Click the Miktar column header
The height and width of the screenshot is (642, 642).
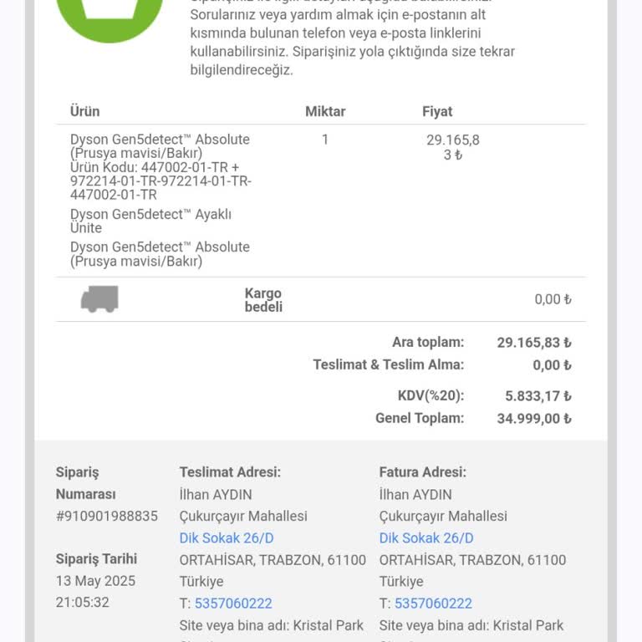pos(325,111)
